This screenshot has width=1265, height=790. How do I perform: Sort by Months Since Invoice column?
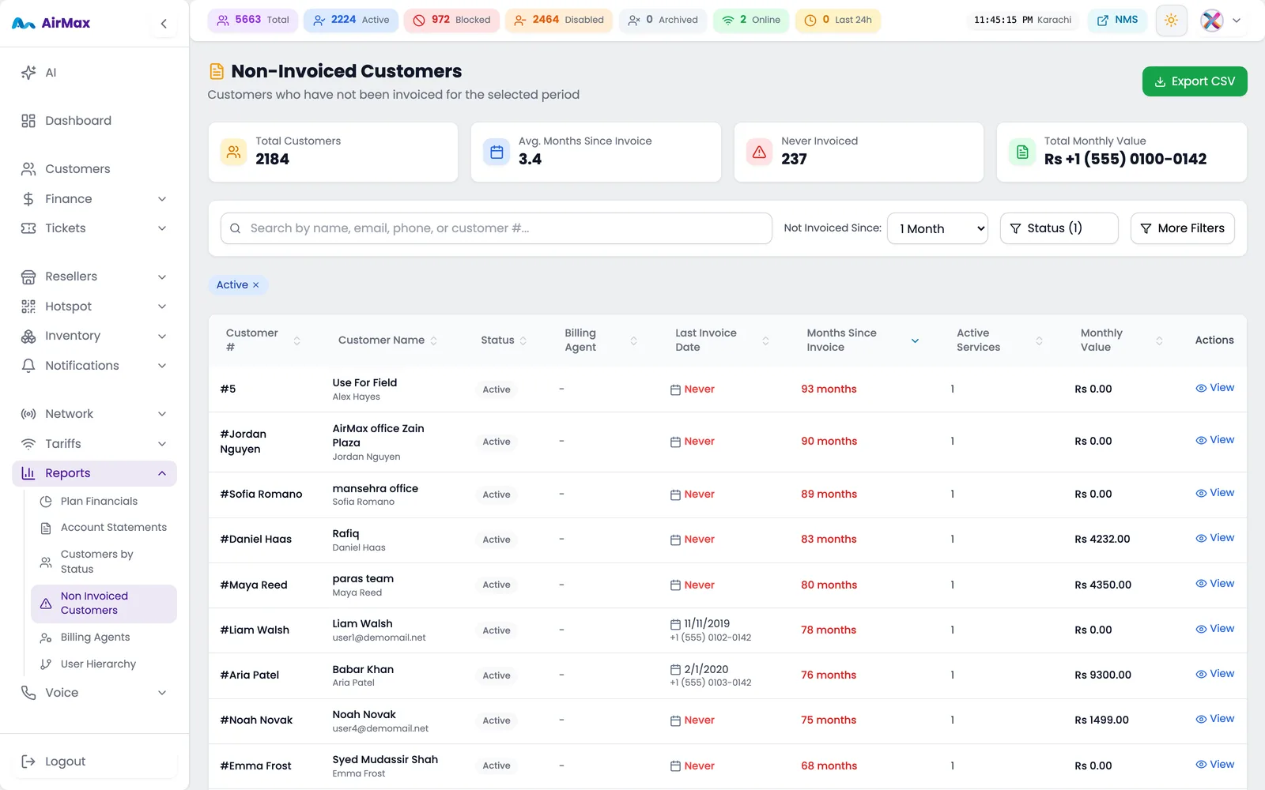click(x=863, y=340)
